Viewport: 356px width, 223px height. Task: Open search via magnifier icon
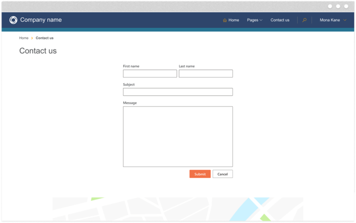[x=304, y=20]
